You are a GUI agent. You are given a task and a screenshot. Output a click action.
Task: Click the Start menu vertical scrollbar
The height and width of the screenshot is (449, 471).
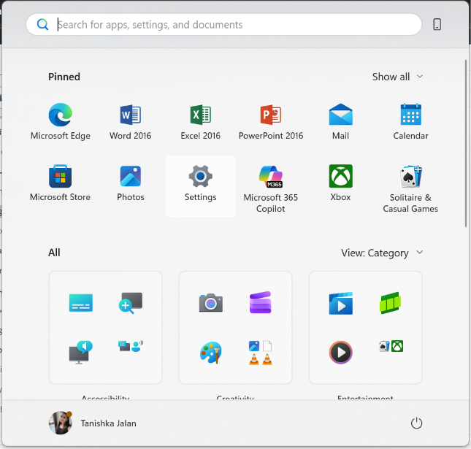point(466,143)
